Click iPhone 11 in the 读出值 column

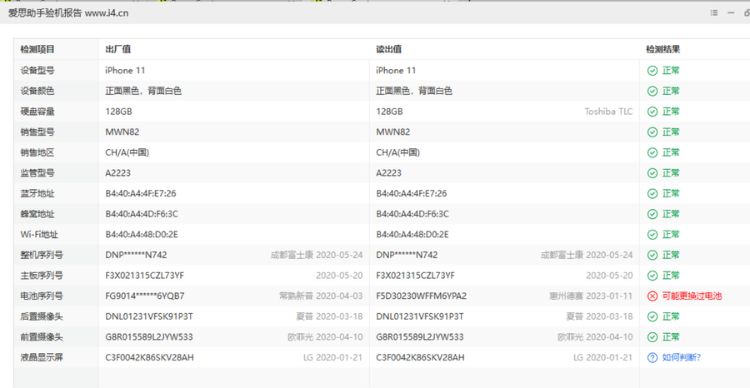pos(396,71)
